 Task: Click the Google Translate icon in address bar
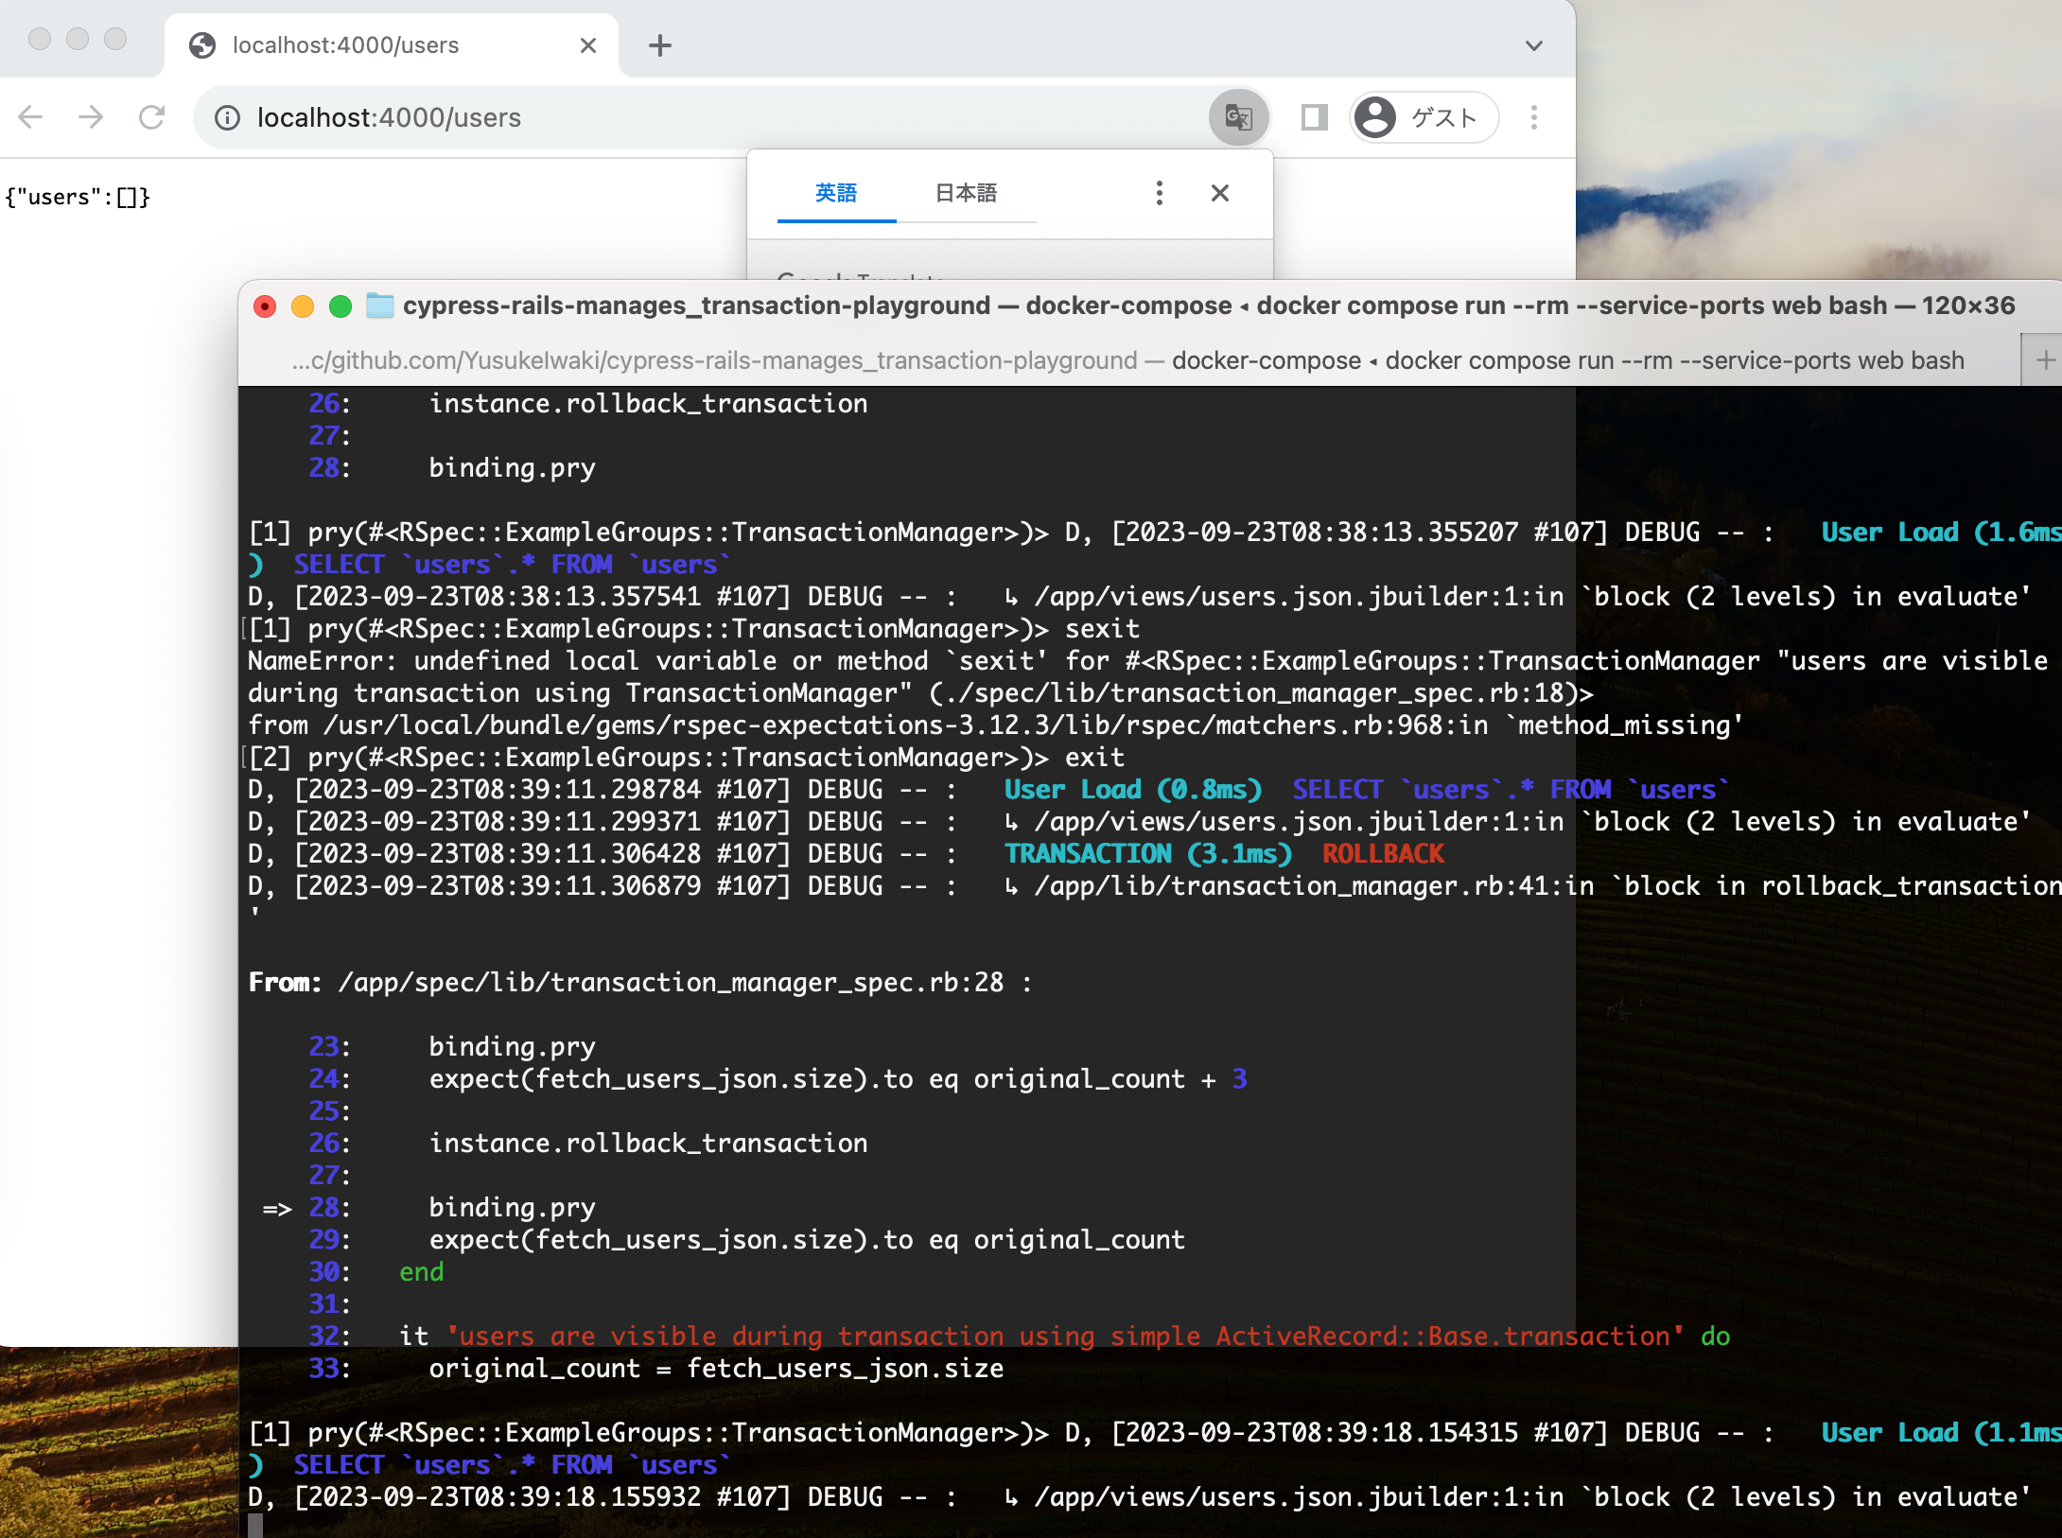tap(1238, 117)
